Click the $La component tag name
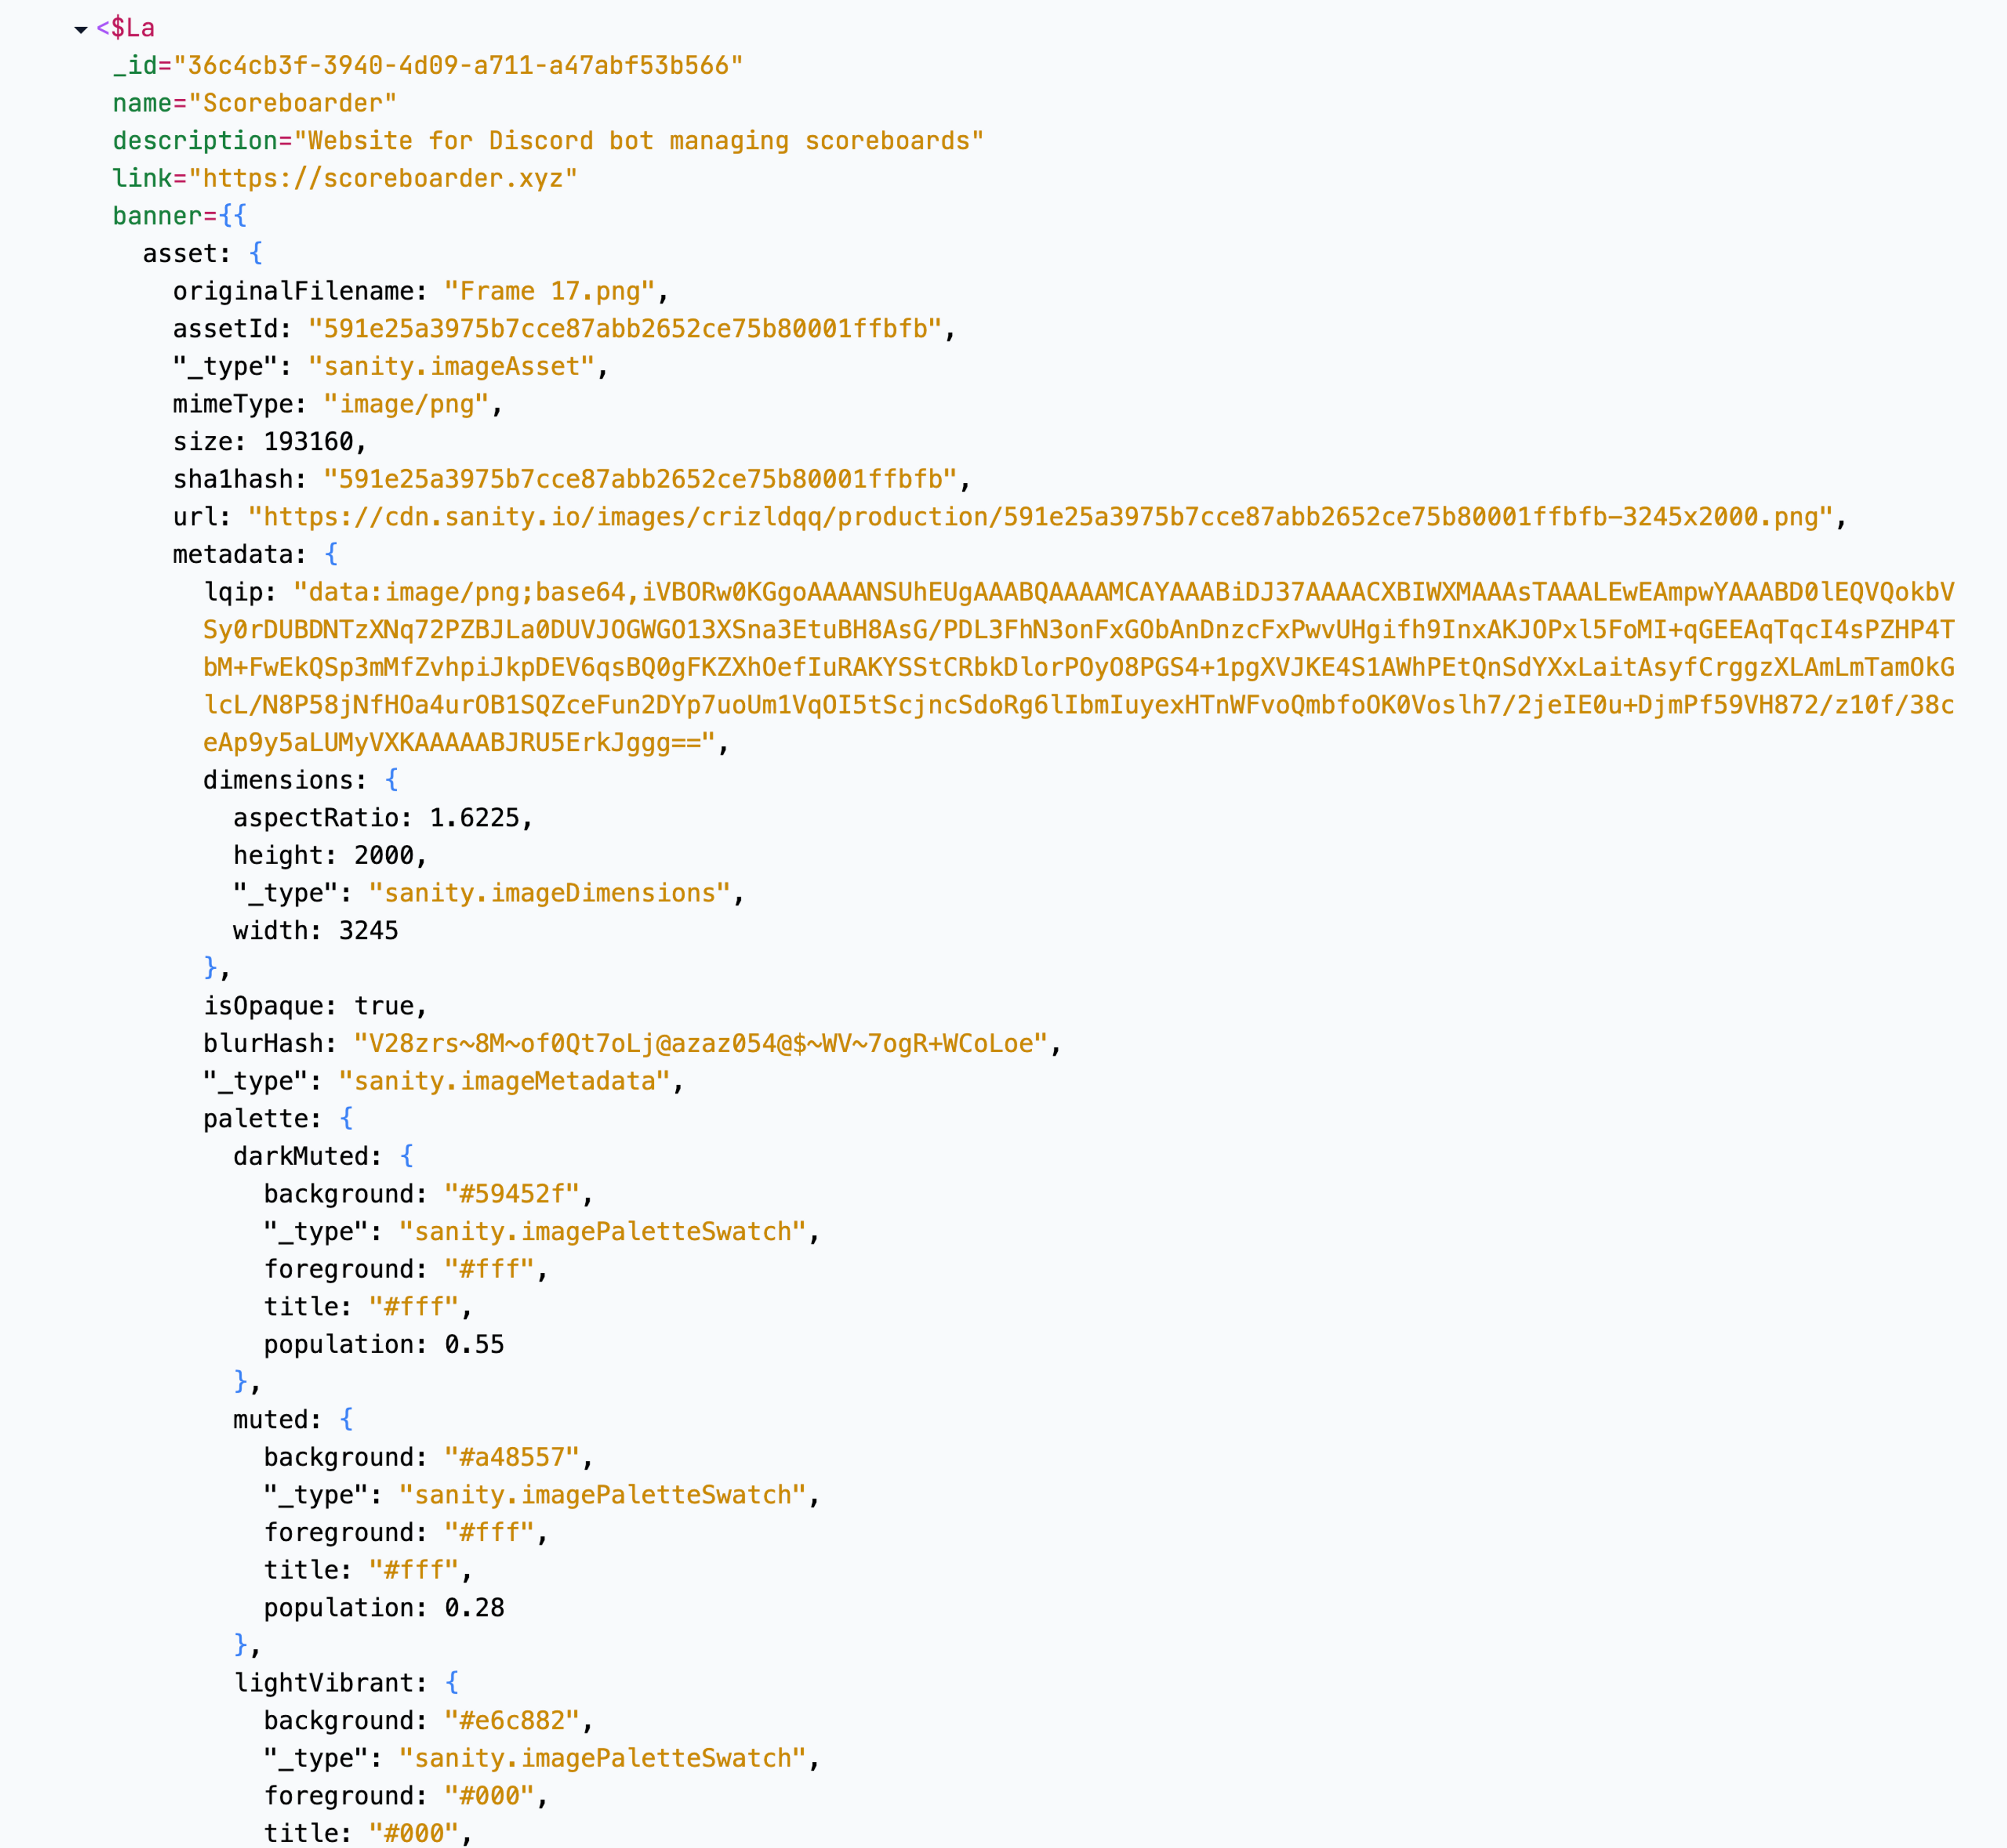 pyautogui.click(x=132, y=28)
